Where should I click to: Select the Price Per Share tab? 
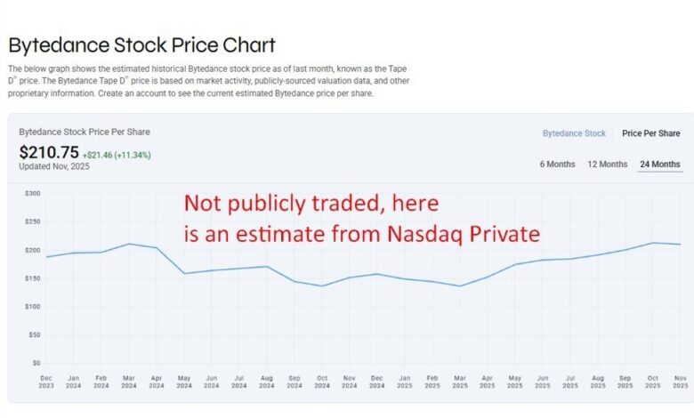[650, 133]
